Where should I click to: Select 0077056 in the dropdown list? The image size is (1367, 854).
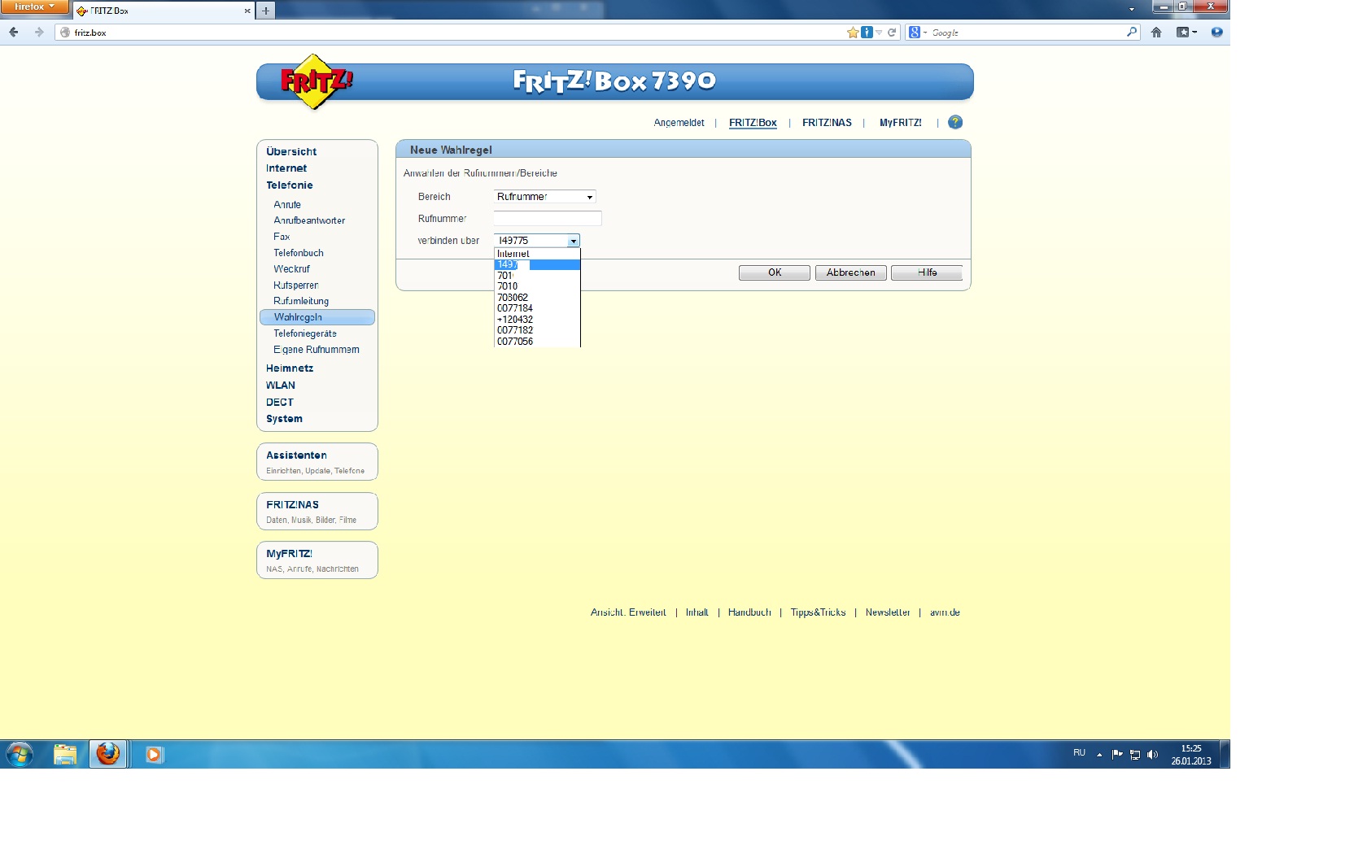click(x=537, y=342)
